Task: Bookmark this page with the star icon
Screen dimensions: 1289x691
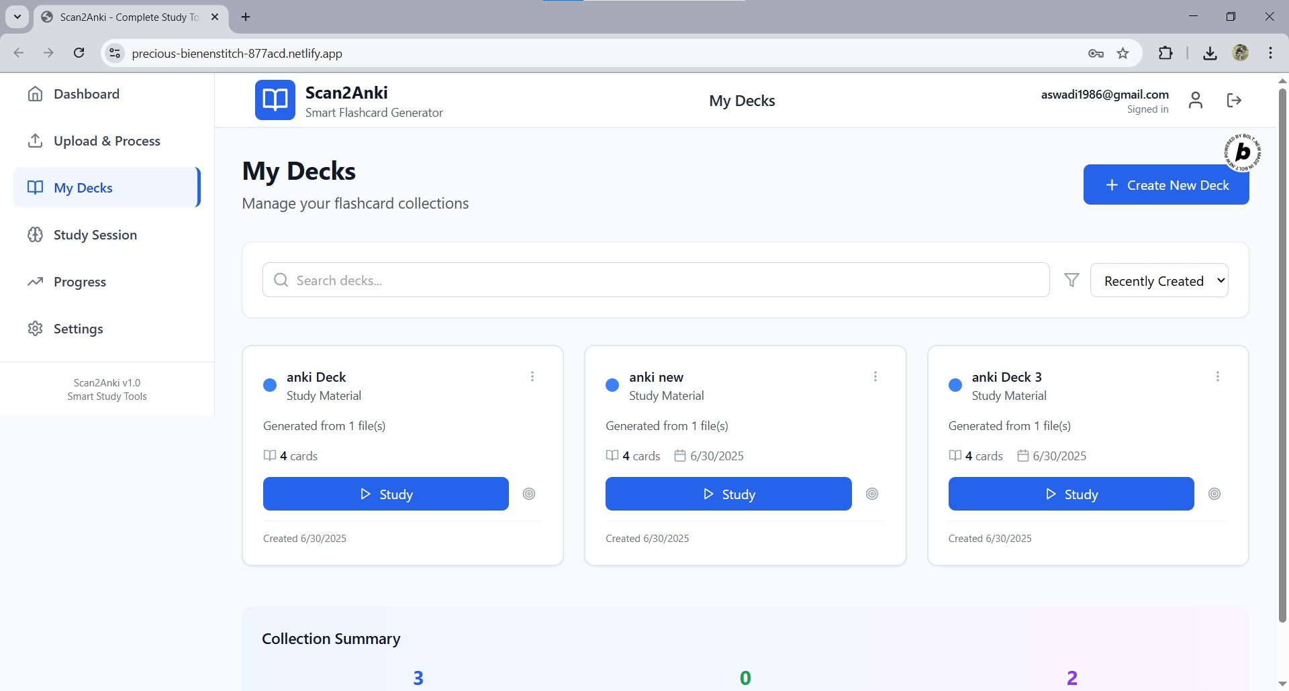Action: tap(1123, 54)
